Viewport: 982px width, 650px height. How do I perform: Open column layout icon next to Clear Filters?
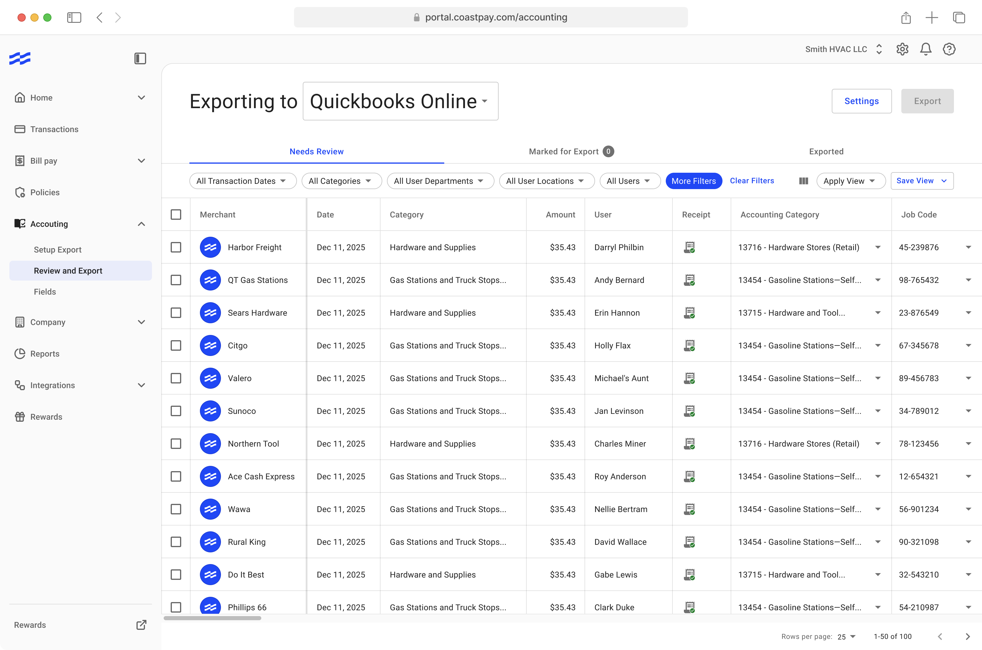pyautogui.click(x=803, y=181)
